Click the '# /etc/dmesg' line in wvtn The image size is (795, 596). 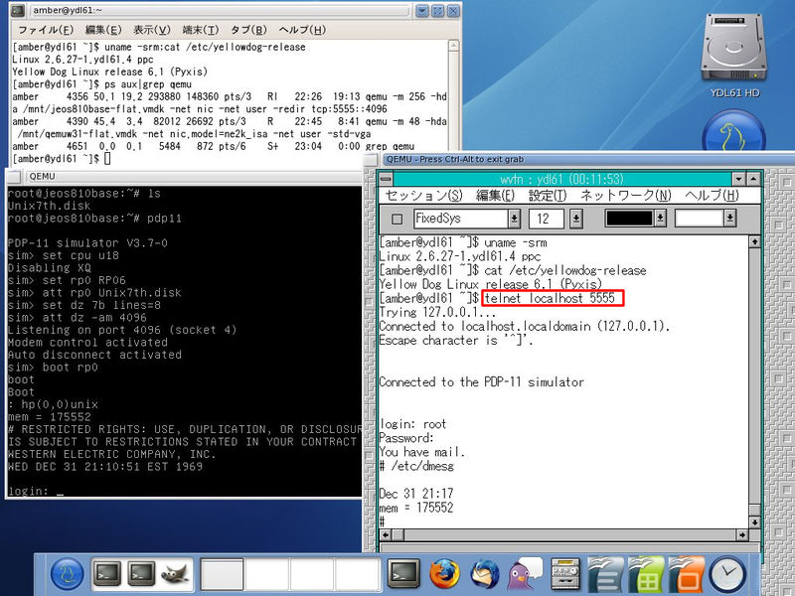416,466
